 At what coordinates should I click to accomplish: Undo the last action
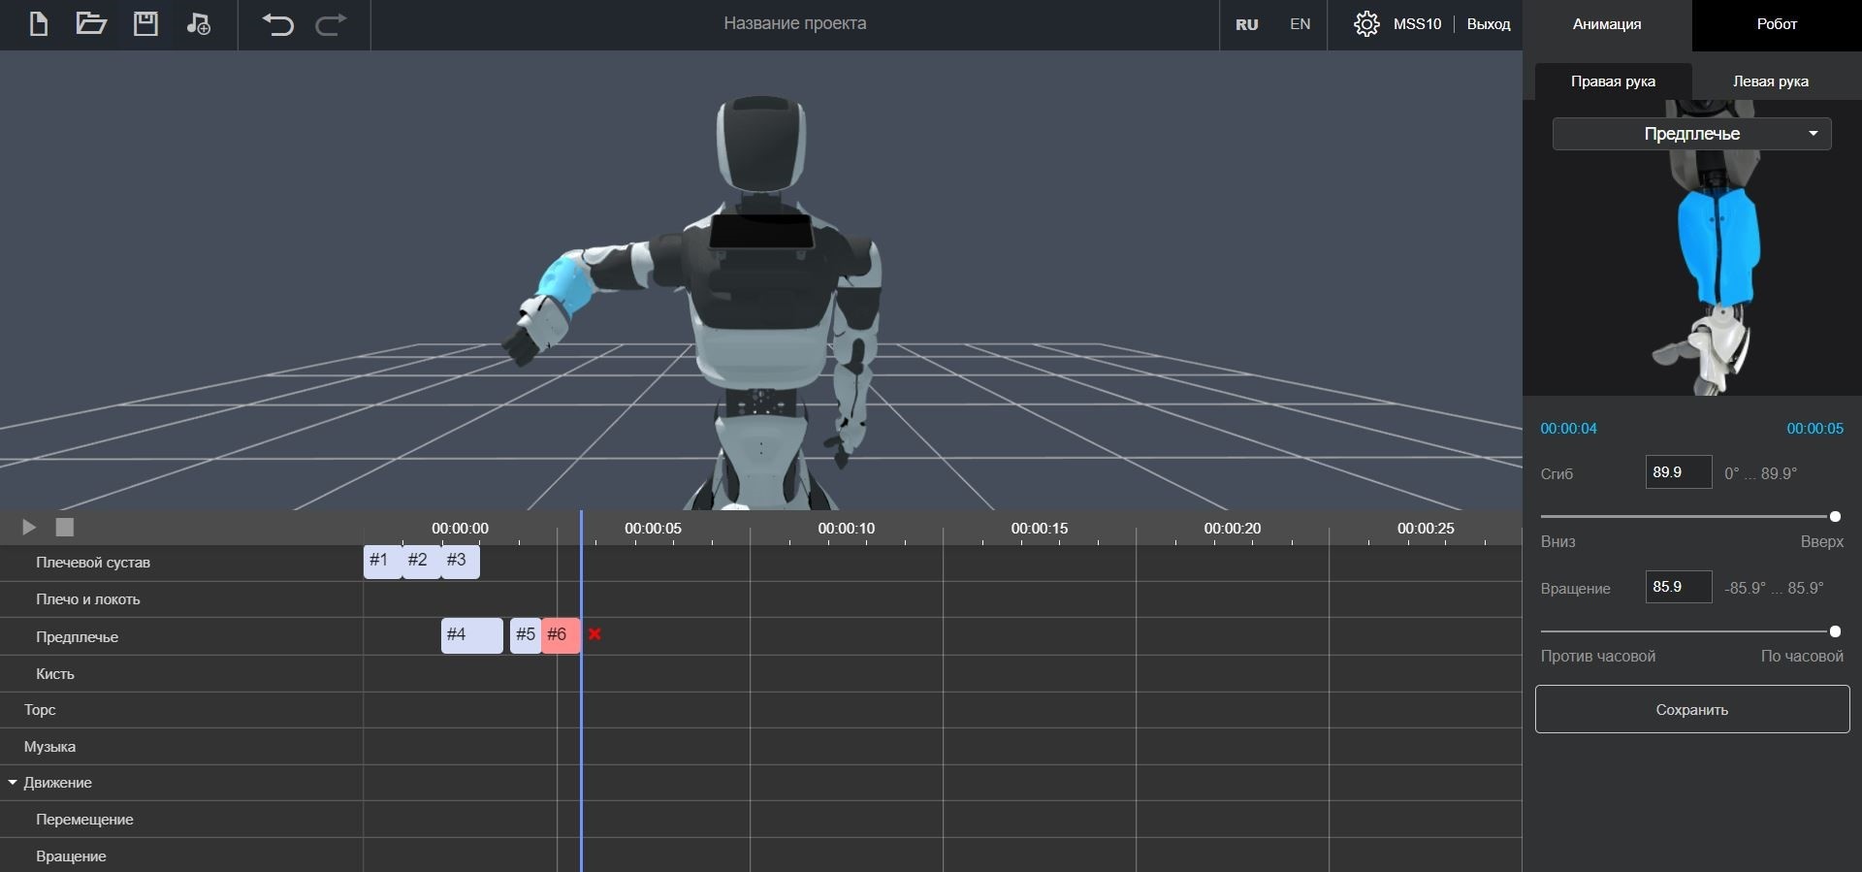click(277, 24)
